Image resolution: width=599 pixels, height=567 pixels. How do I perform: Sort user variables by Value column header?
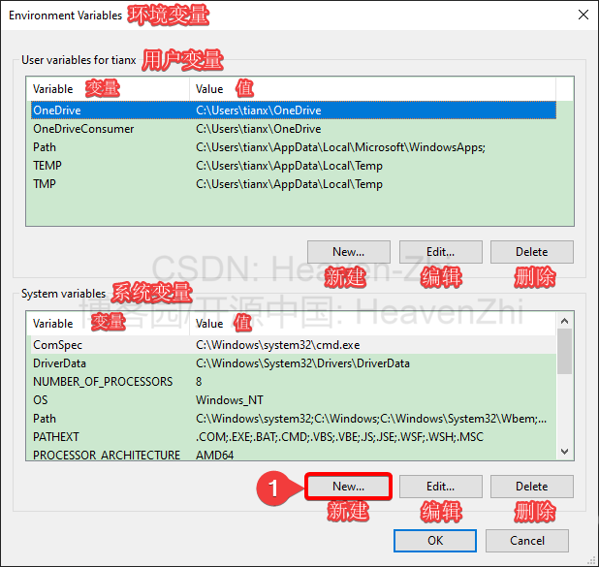[372, 89]
